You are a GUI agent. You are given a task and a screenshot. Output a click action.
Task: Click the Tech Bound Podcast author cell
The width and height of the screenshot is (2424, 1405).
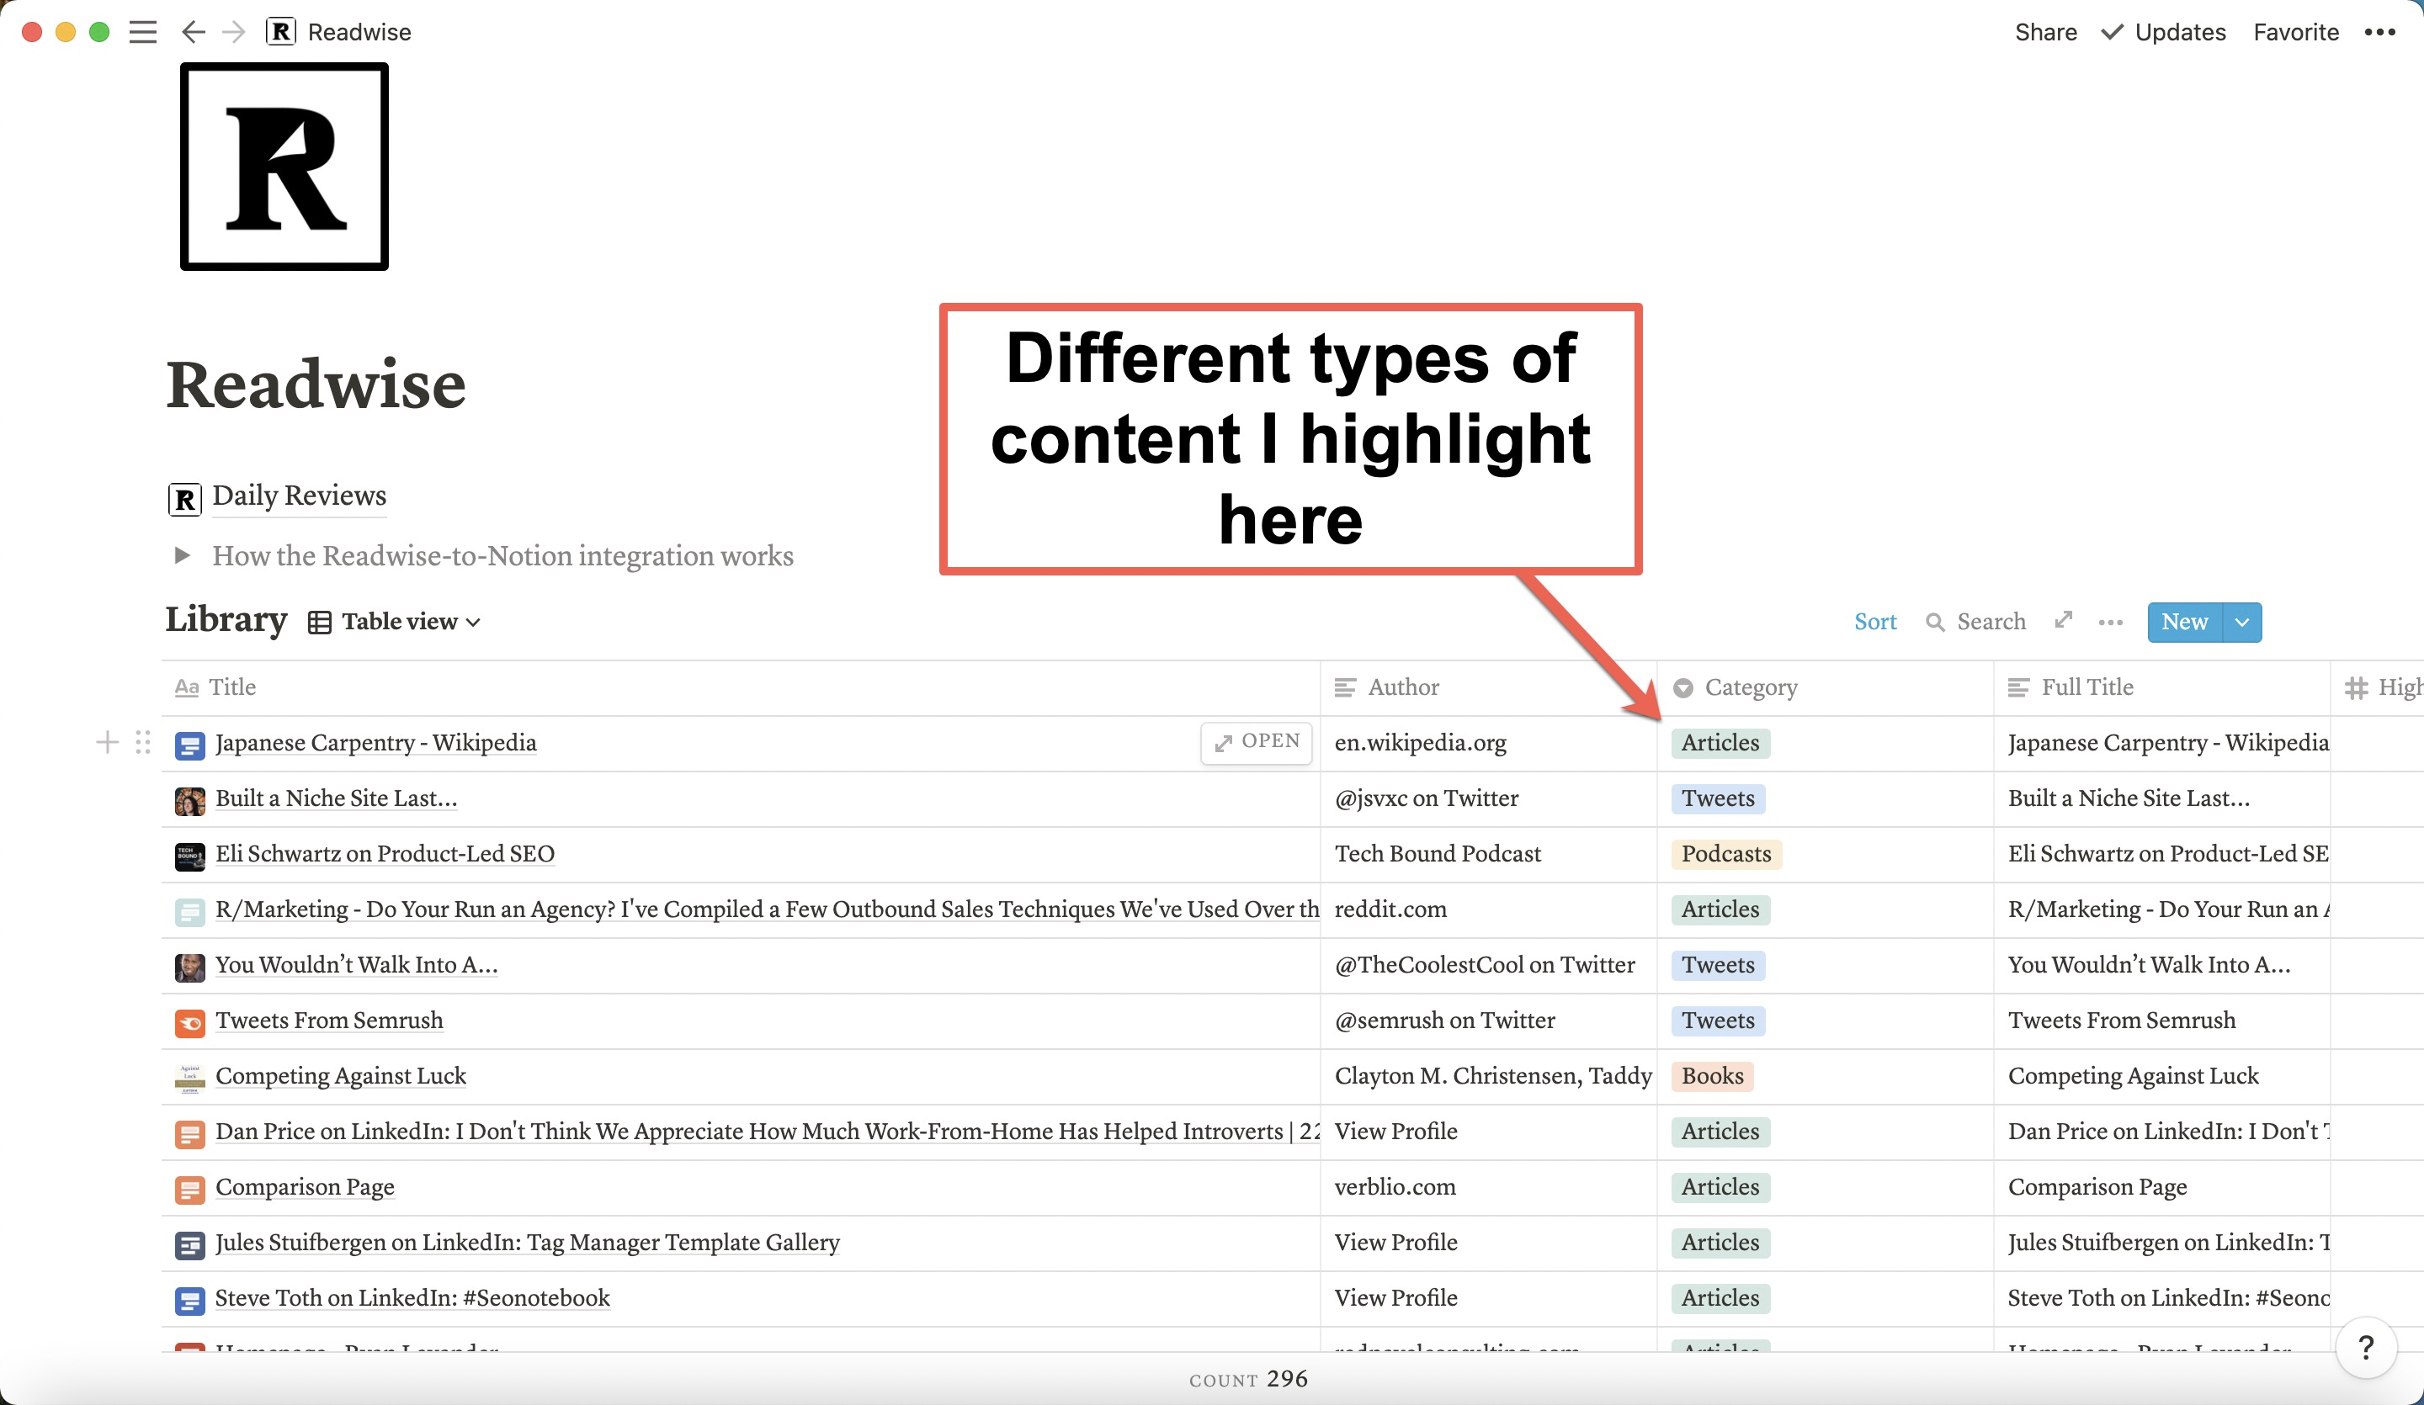click(1488, 854)
